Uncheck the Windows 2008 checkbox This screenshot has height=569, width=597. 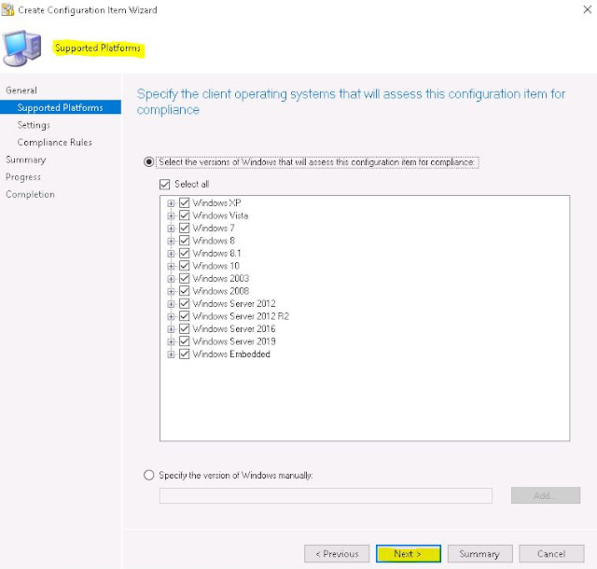[x=185, y=291]
